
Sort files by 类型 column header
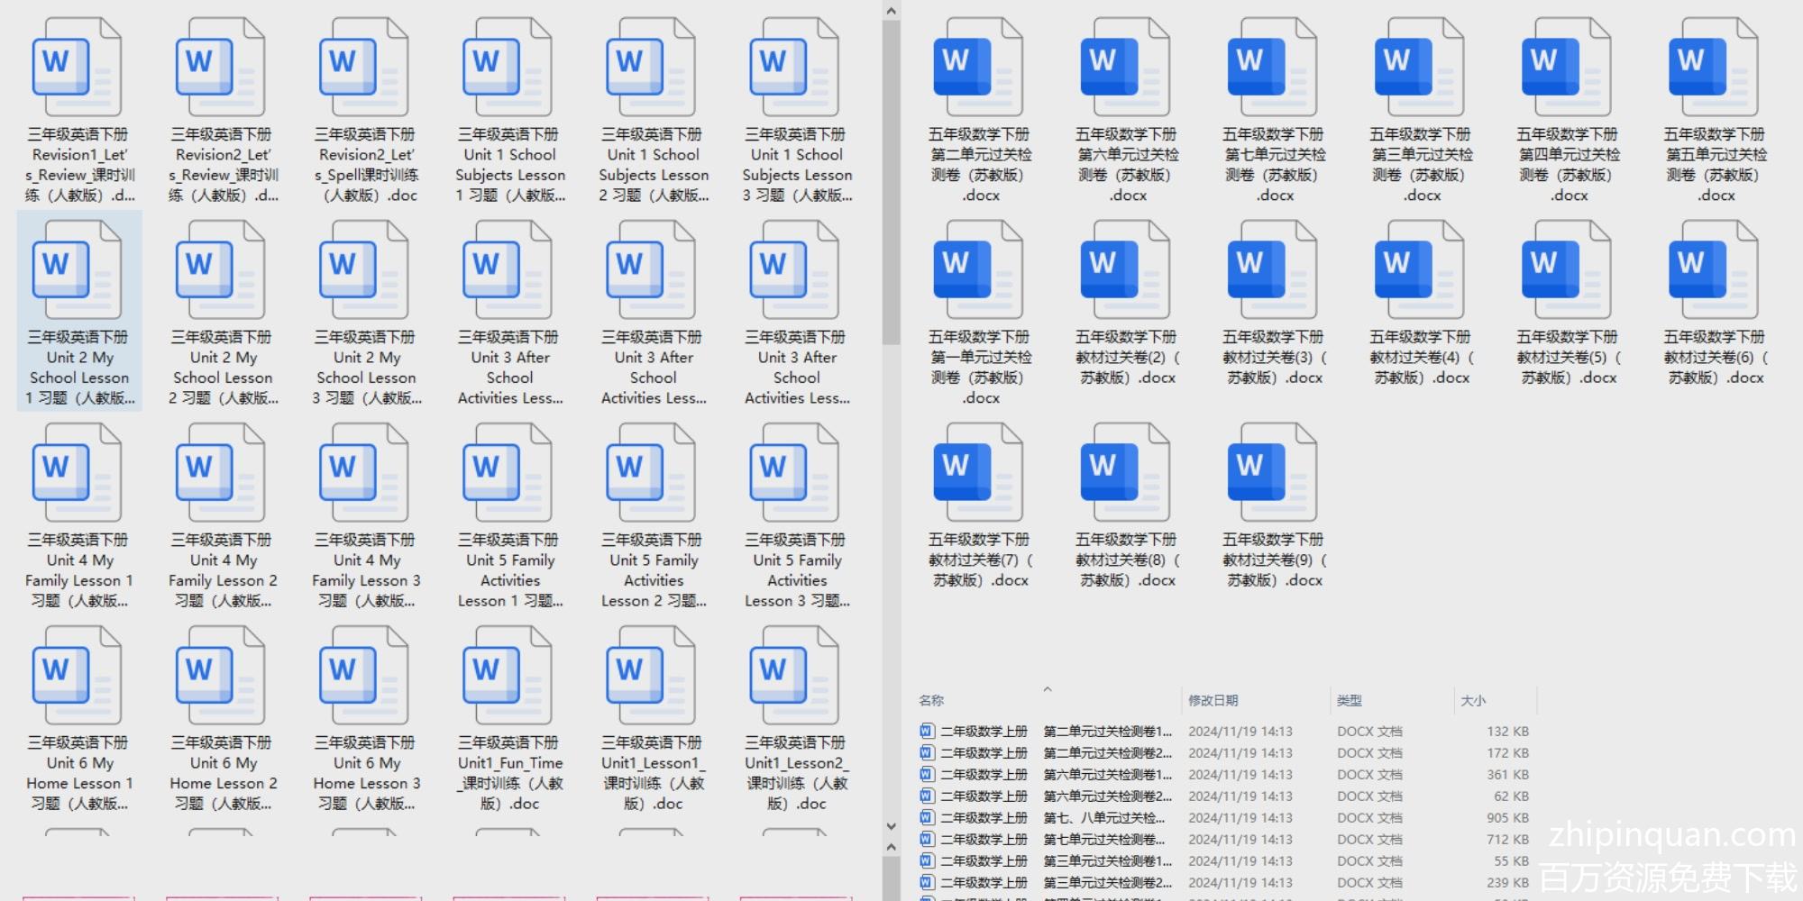tap(1350, 700)
